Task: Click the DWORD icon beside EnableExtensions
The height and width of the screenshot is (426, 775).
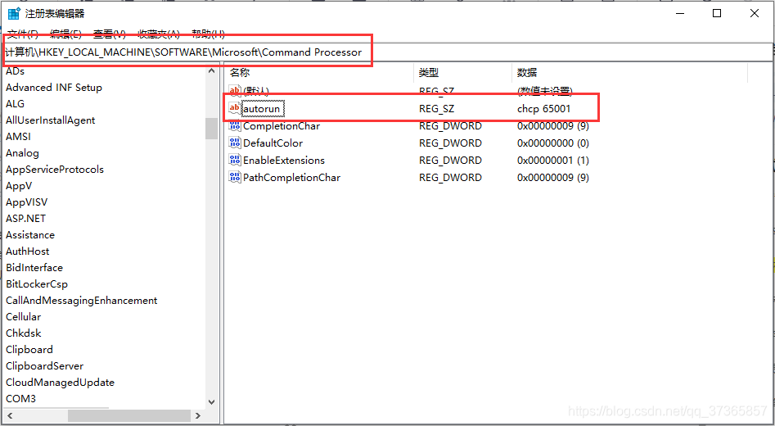Action: [x=235, y=161]
